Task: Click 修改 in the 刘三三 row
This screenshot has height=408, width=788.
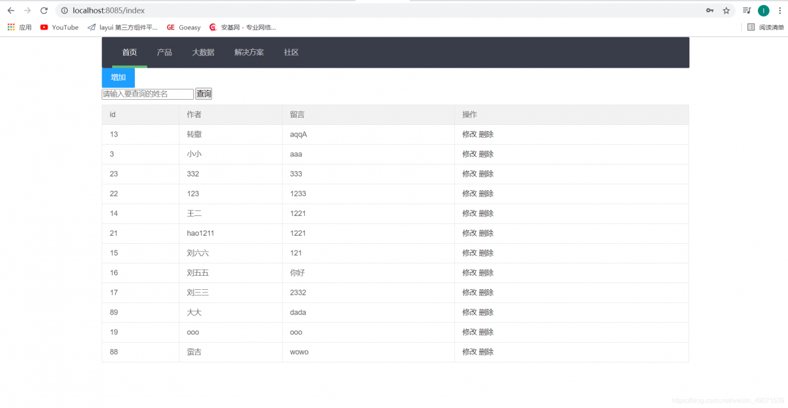Action: click(470, 292)
